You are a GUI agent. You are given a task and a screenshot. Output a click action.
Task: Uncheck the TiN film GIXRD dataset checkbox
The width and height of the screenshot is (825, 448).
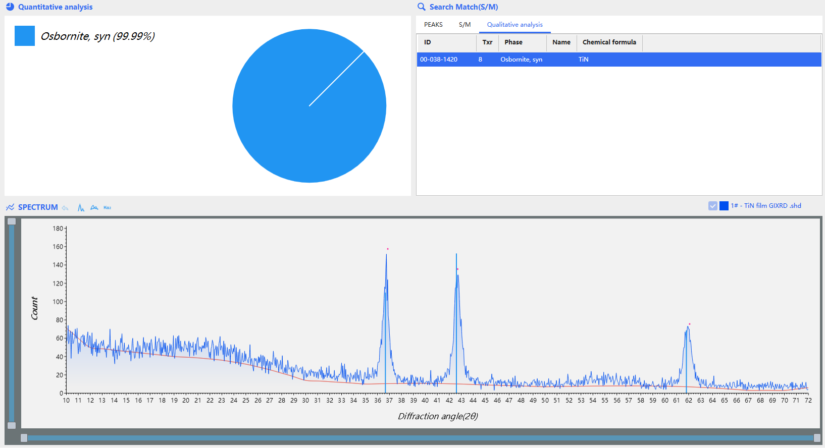[713, 206]
